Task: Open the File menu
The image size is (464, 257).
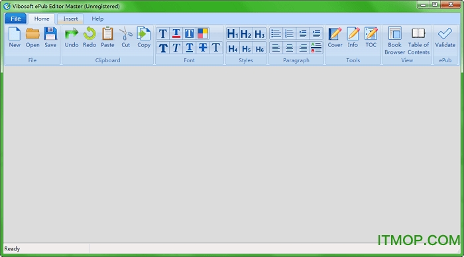Action: point(16,19)
